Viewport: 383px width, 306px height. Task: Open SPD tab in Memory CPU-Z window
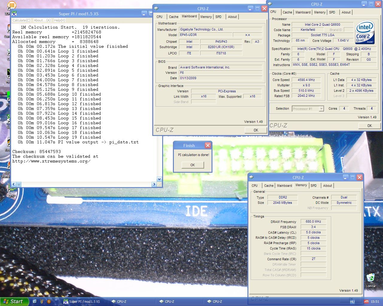click(314, 186)
